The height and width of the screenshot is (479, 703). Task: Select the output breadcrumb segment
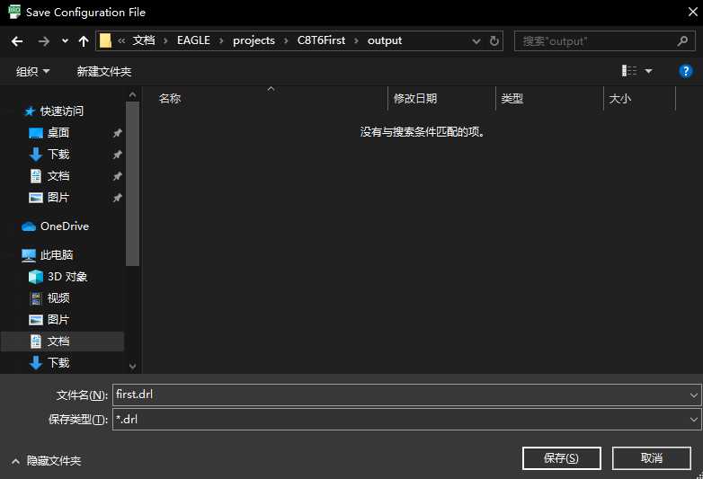385,40
